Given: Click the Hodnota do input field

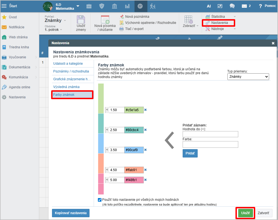Looking at the screenshot, I should tap(210, 134).
